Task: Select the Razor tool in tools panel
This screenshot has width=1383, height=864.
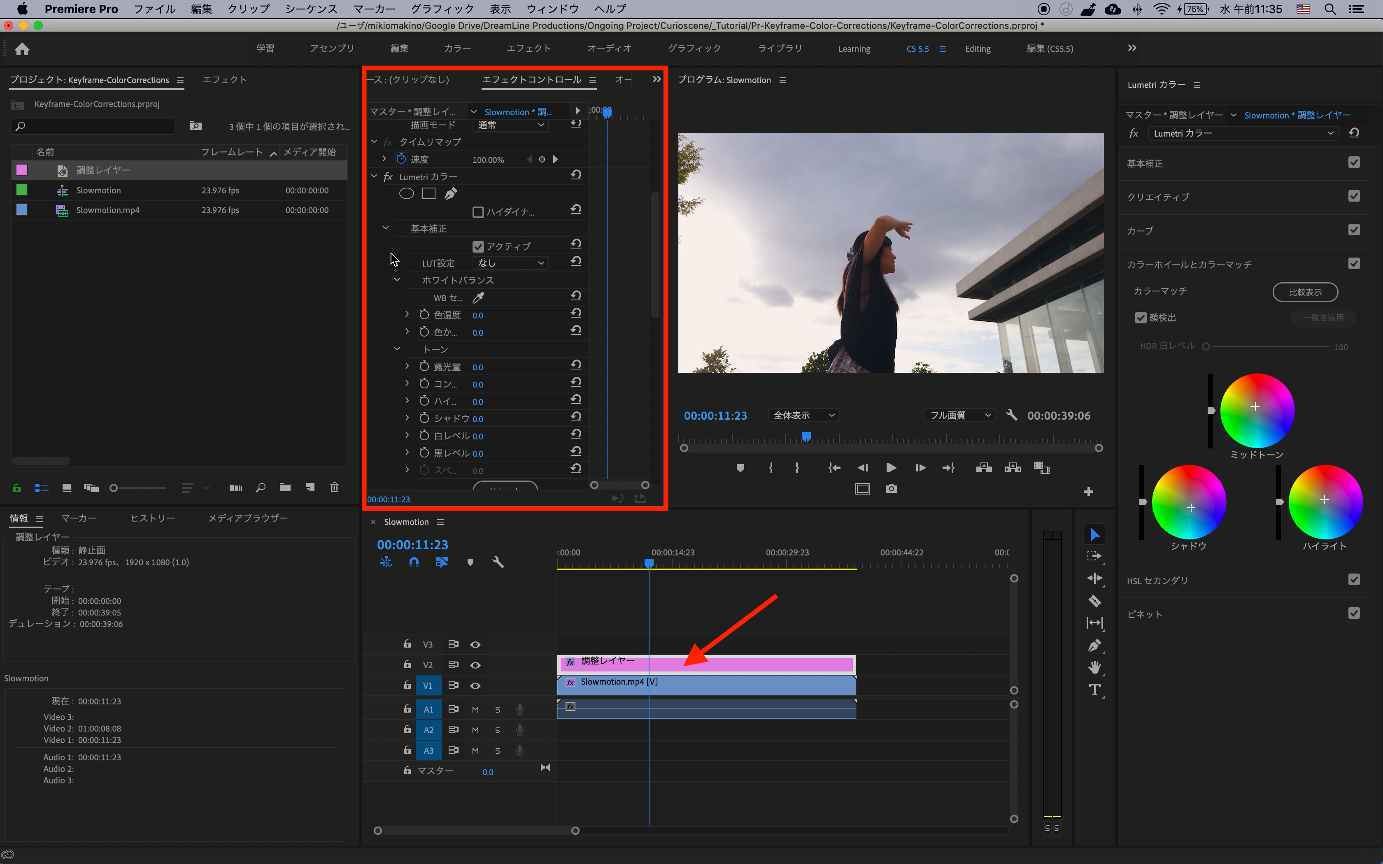Action: [x=1094, y=601]
